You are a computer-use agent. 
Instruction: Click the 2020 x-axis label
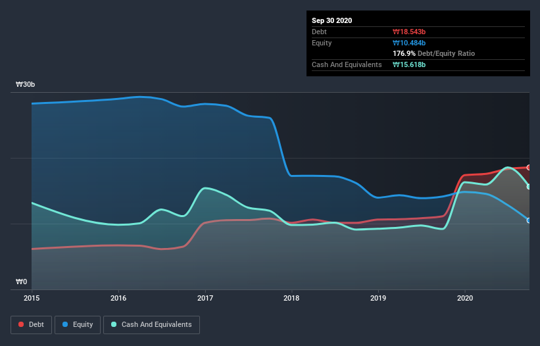[465, 298]
